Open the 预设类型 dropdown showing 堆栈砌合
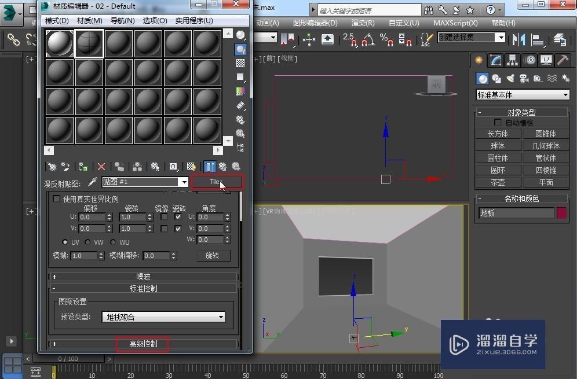 (x=163, y=317)
